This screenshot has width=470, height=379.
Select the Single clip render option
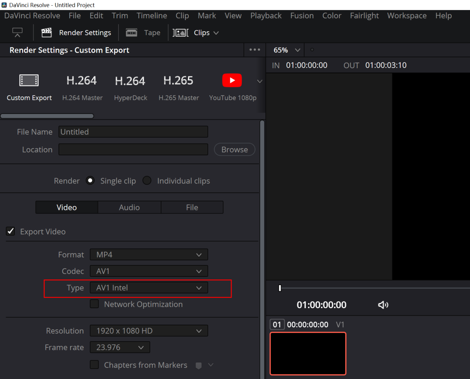(x=90, y=180)
